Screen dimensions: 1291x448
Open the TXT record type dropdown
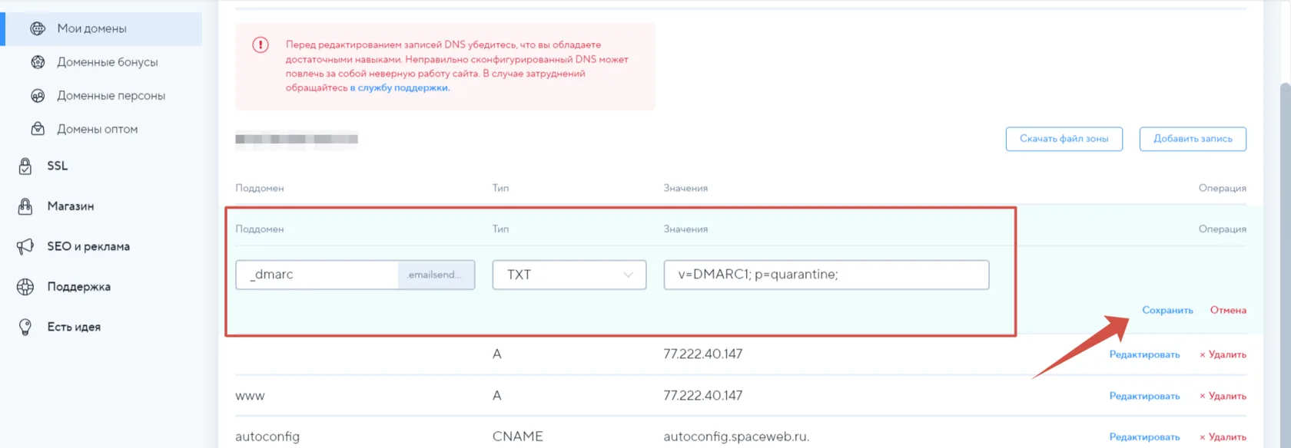tap(569, 275)
